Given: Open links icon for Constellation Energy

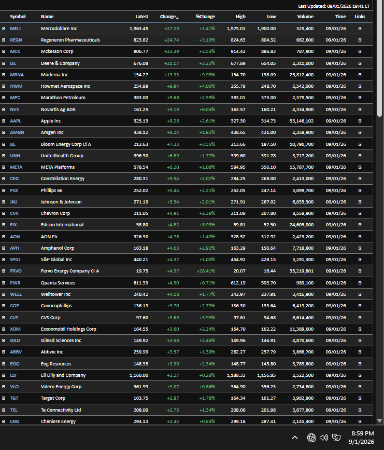Looking at the screenshot, I should [x=360, y=179].
